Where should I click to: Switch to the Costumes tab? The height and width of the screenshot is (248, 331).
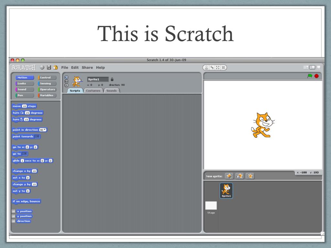click(x=93, y=91)
